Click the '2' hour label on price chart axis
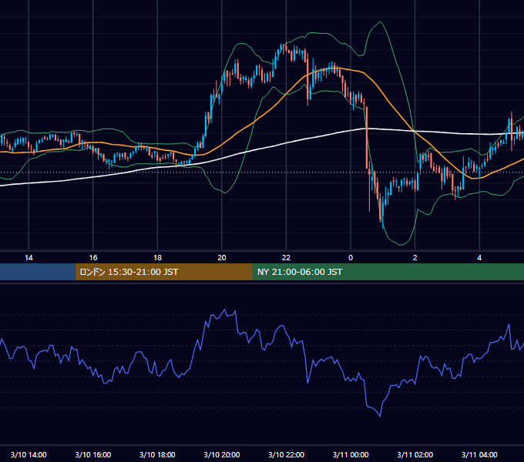This screenshot has width=524, height=462. [x=415, y=258]
